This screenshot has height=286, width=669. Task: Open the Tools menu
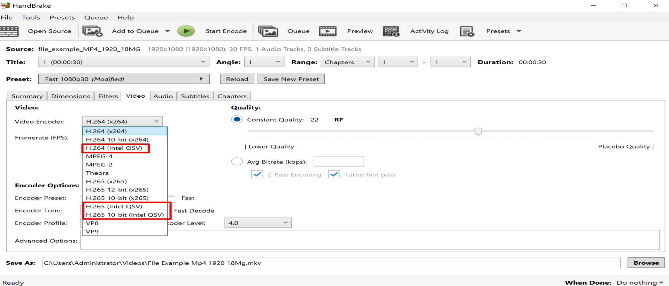31,17
